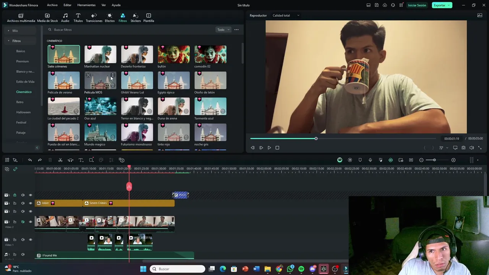Toggle lock on track 5

(15, 195)
